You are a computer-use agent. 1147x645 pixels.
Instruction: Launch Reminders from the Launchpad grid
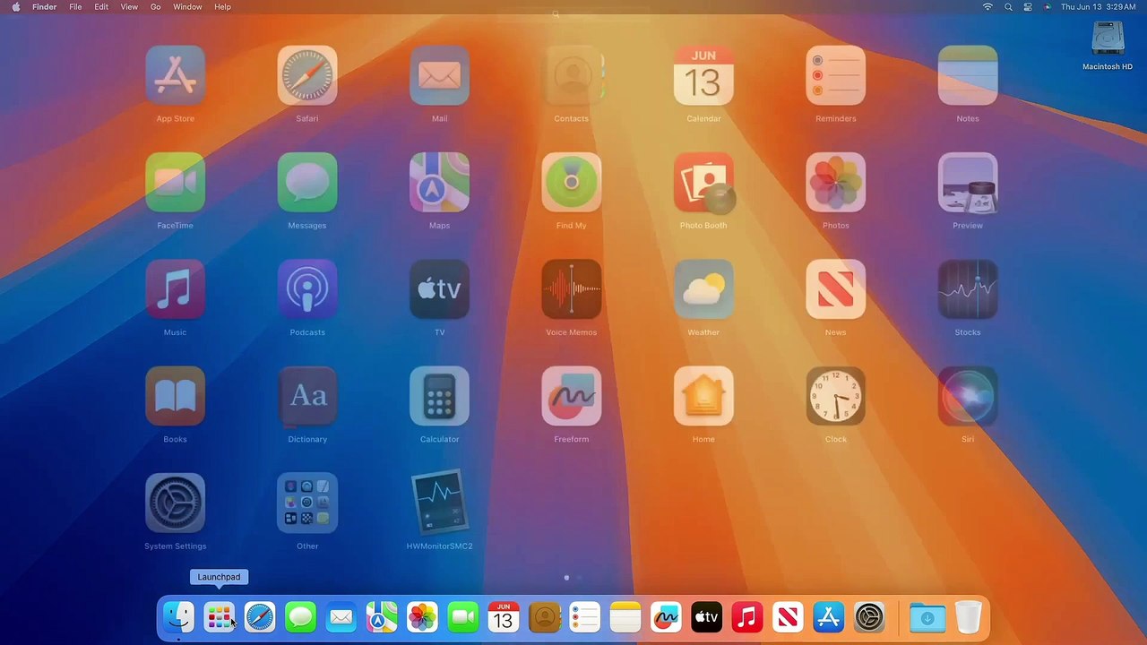pyautogui.click(x=835, y=76)
